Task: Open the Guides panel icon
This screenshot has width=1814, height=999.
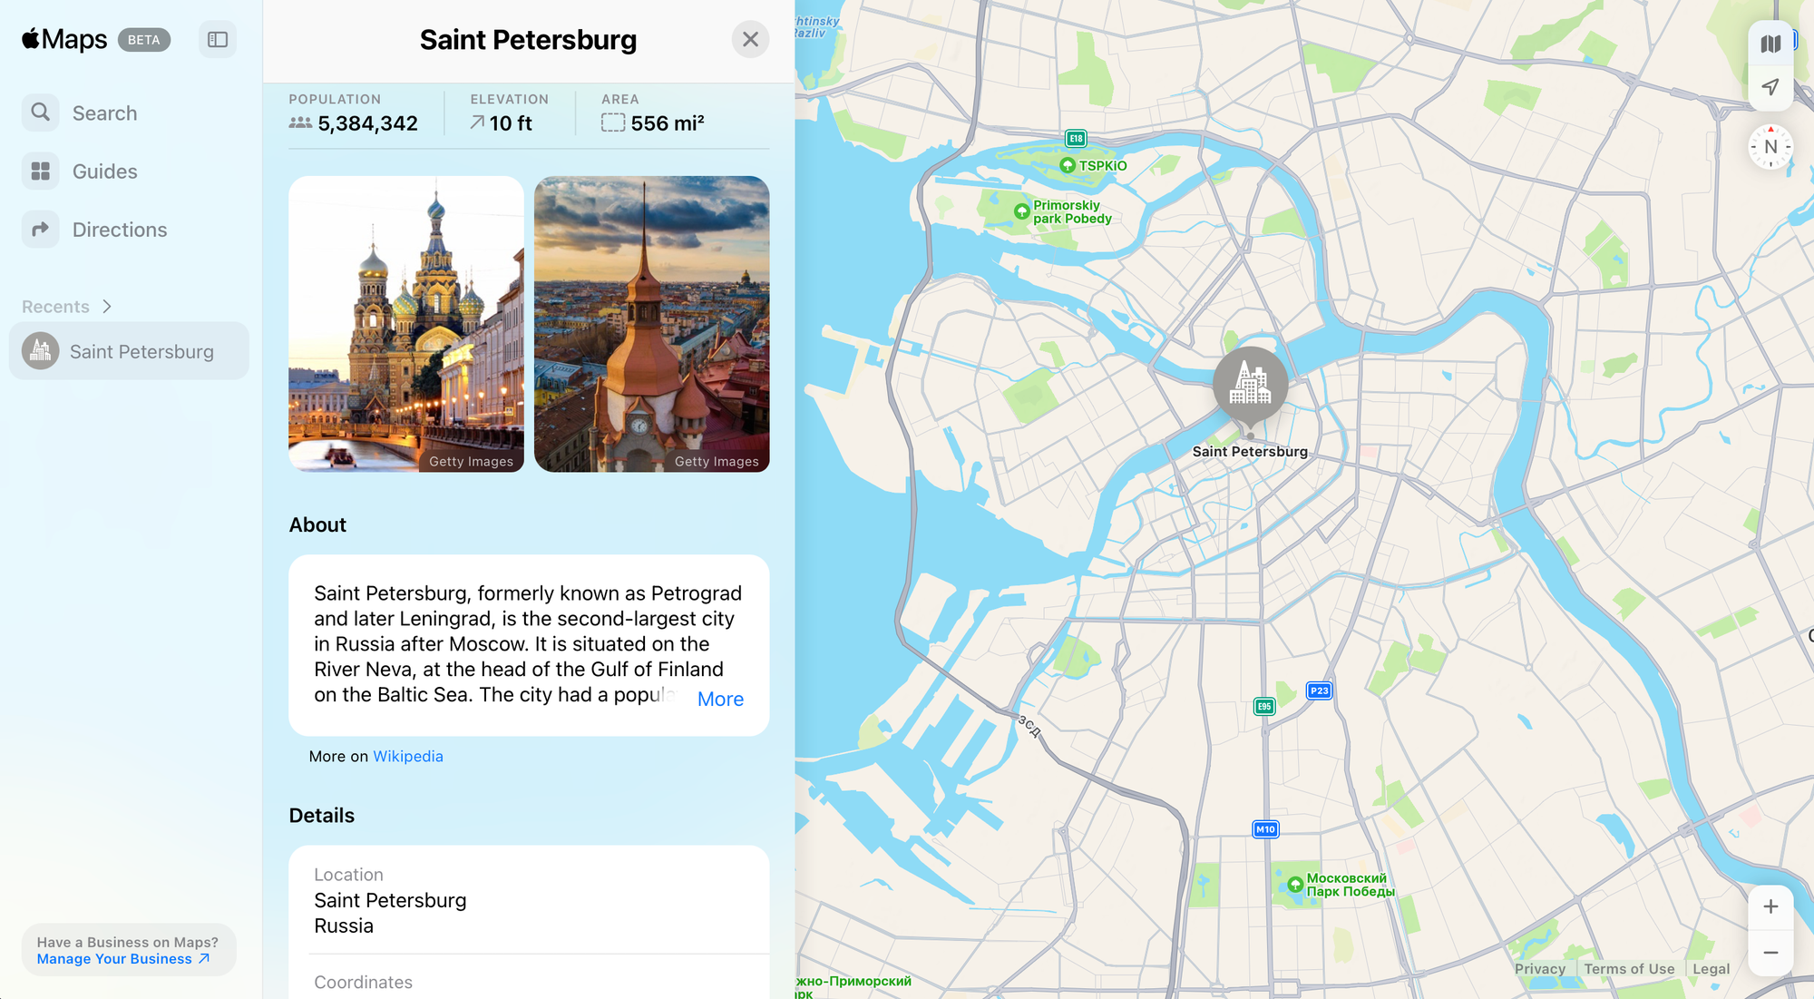Action: pyautogui.click(x=41, y=171)
